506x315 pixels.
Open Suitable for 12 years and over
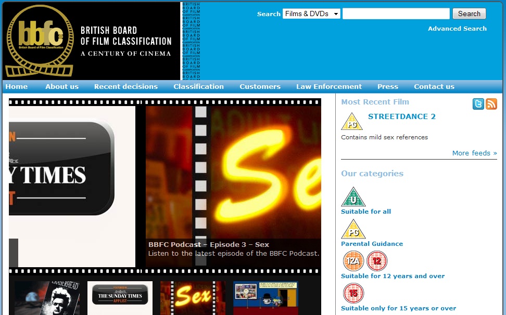(393, 276)
